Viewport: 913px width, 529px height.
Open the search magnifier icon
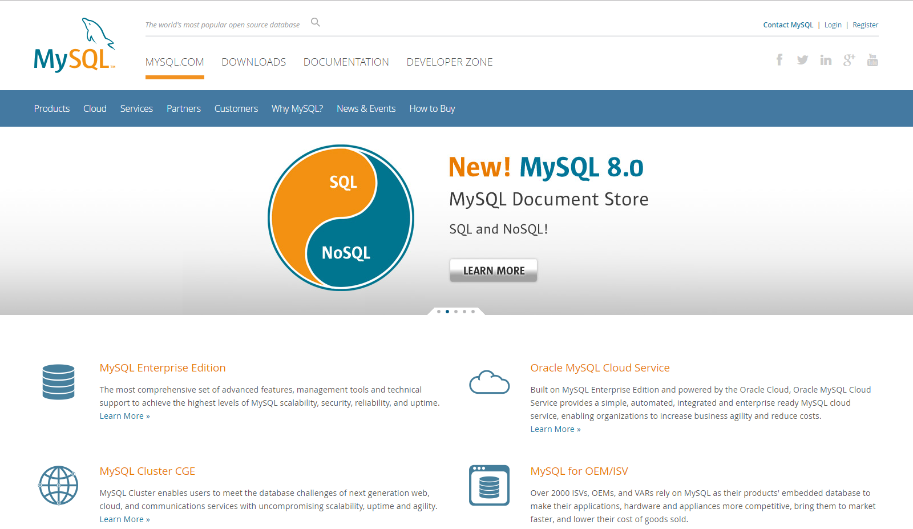point(316,22)
